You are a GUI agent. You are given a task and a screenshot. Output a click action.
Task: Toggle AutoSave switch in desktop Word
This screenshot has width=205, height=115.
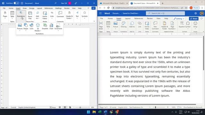coord(16,3)
